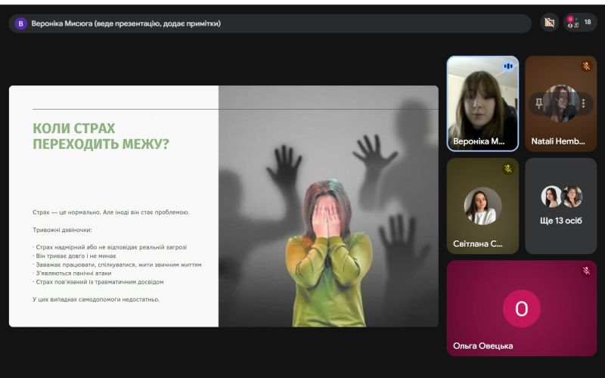Click the avatar pair in the 13 others tile

click(561, 197)
